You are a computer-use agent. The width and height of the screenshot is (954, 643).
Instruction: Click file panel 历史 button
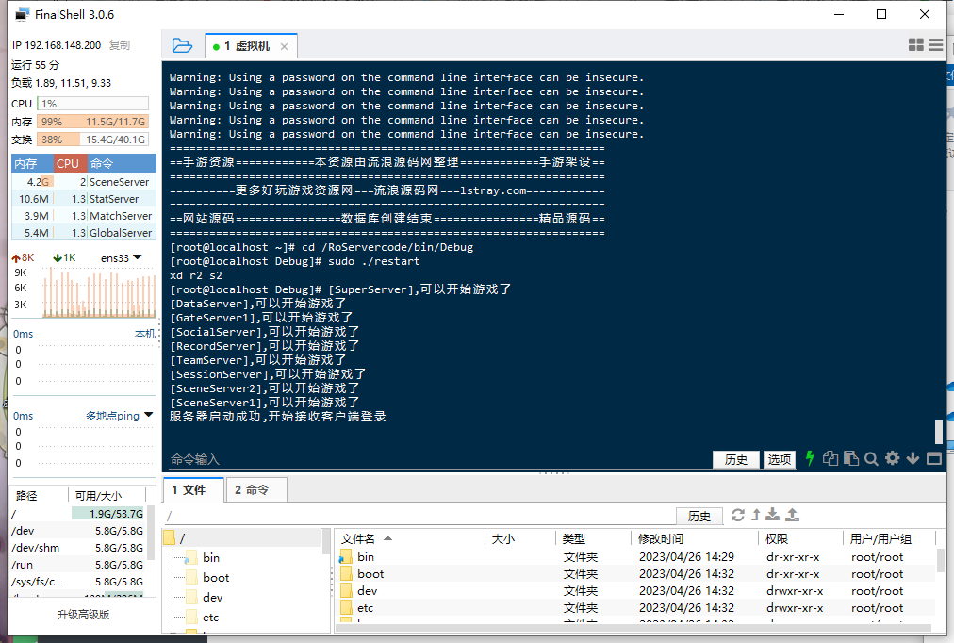(699, 517)
